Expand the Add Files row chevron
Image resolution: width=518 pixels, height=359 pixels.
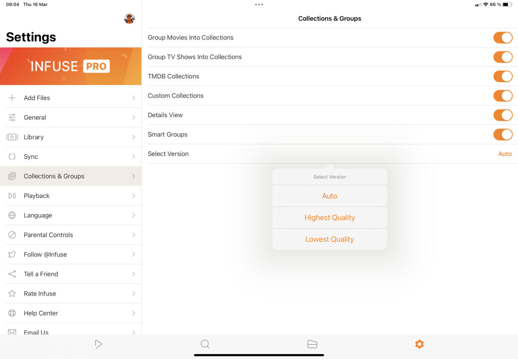pos(134,98)
